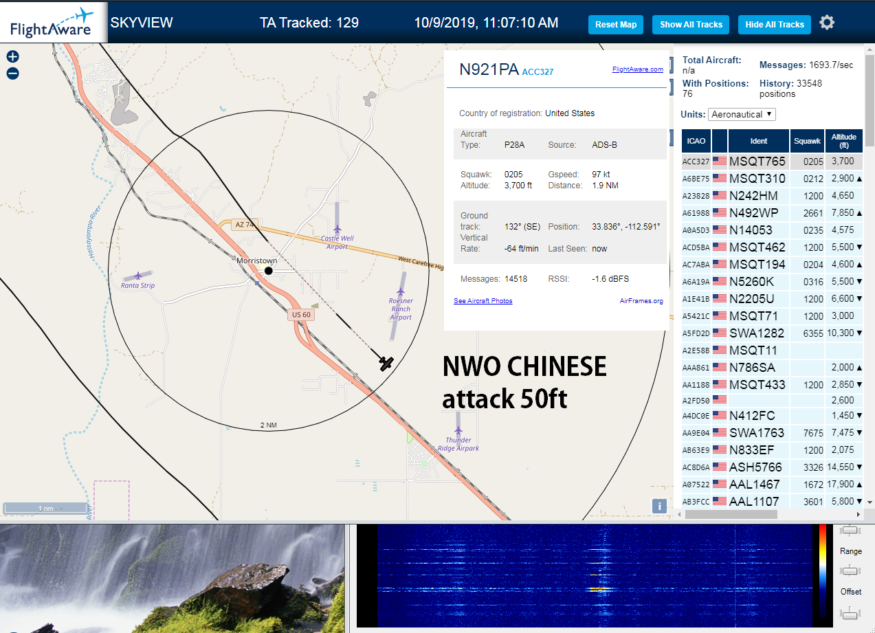The image size is (875, 633).
Task: Select the ASH5766 aircraft row
Action: tap(772, 467)
